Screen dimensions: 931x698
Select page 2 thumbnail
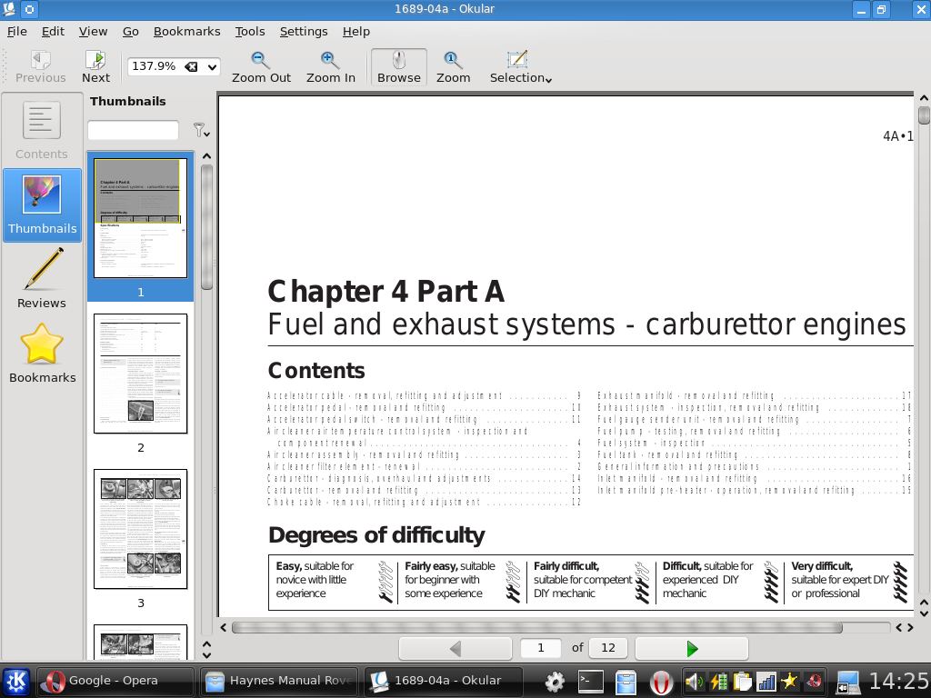[x=140, y=374]
